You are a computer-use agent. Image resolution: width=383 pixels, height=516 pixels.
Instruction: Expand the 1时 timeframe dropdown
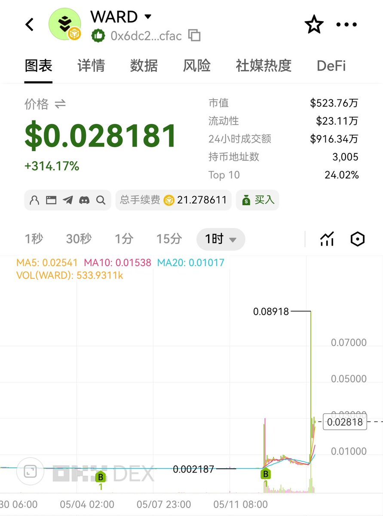221,239
